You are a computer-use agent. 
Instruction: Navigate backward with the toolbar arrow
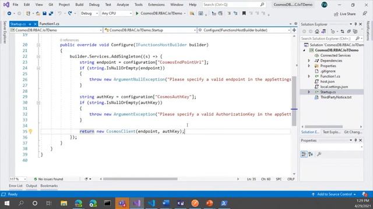[9, 13]
